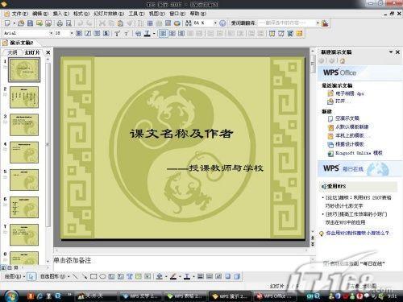
Task: Click the 课文名称及作者 title text on slide
Action: (x=181, y=134)
